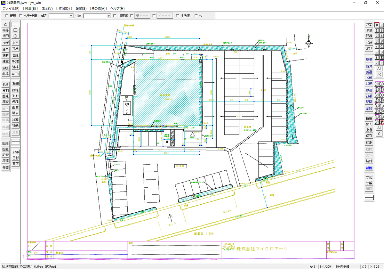Select the rectangle (□) drawing tool
This screenshot has height=269, width=384.
tap(15, 30)
